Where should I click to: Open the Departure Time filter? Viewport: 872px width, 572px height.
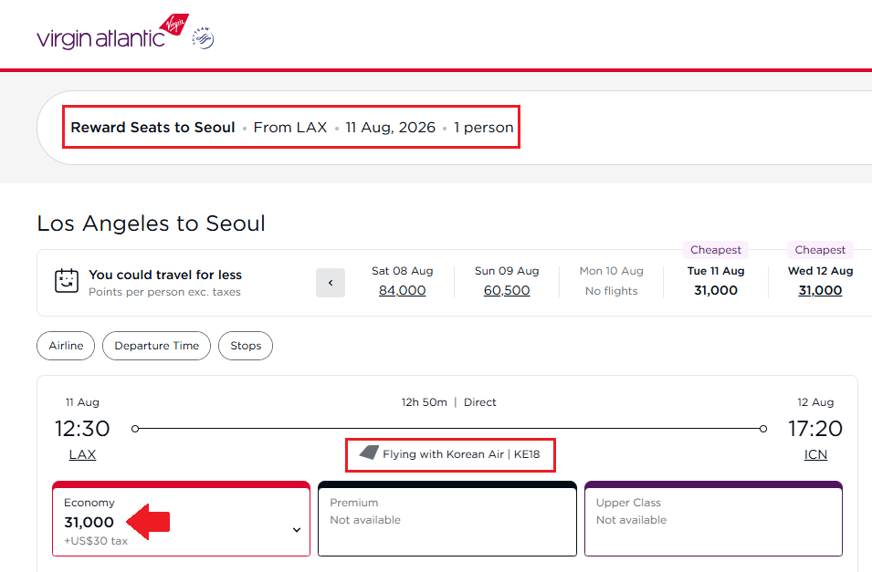(x=156, y=346)
